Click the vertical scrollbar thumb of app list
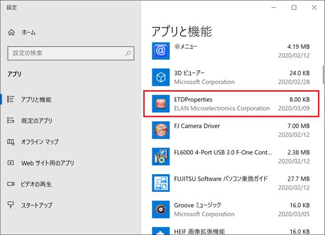 point(323,75)
